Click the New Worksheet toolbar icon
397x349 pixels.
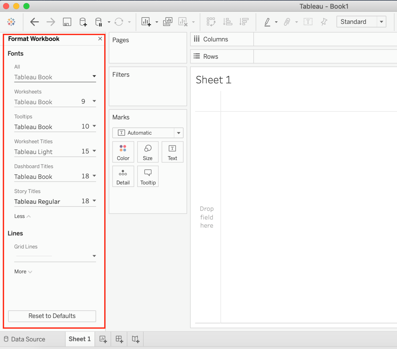tap(146, 22)
